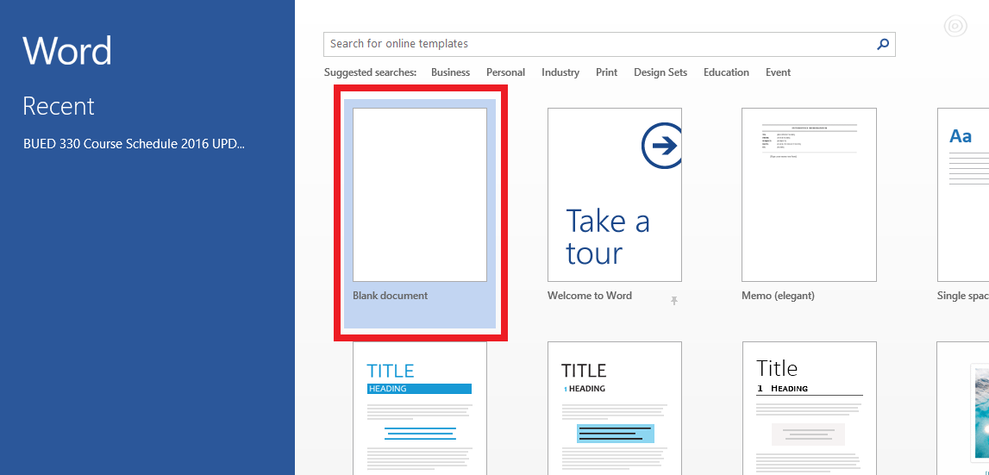Screen dimensions: 989x475
Task: Select template with blue TITLE and blue heading bar
Action: (x=420, y=408)
